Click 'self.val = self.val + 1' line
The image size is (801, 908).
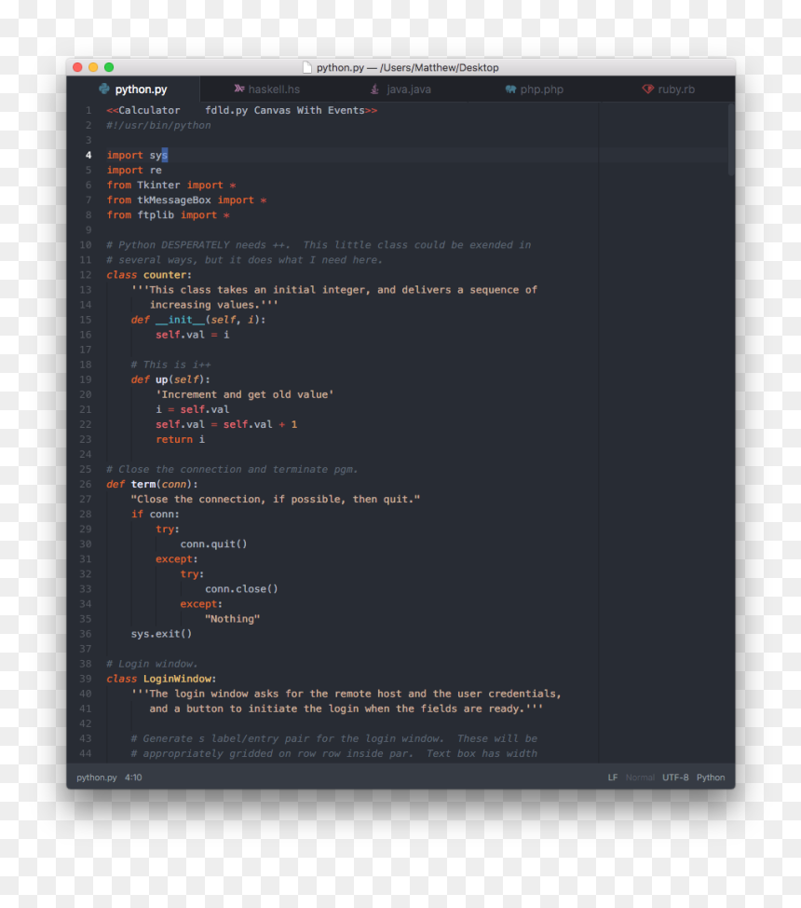(226, 424)
